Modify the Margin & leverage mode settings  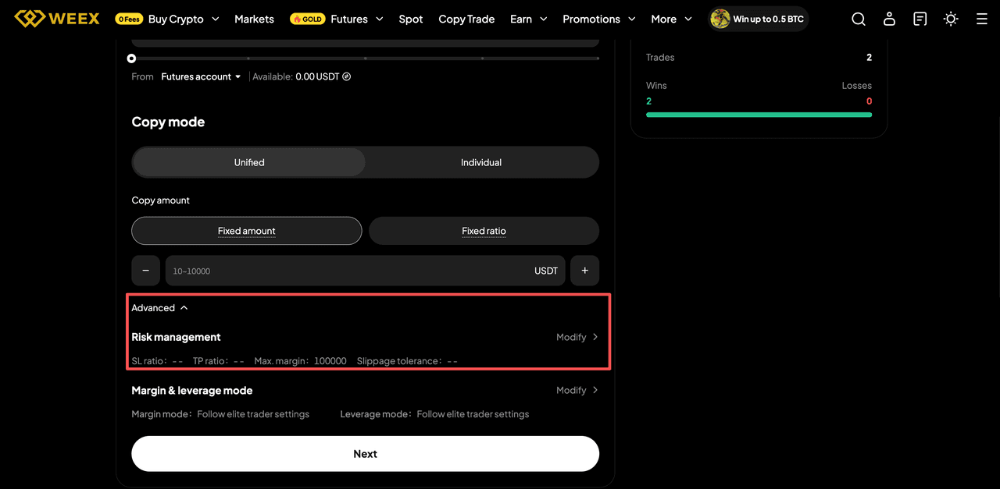577,390
